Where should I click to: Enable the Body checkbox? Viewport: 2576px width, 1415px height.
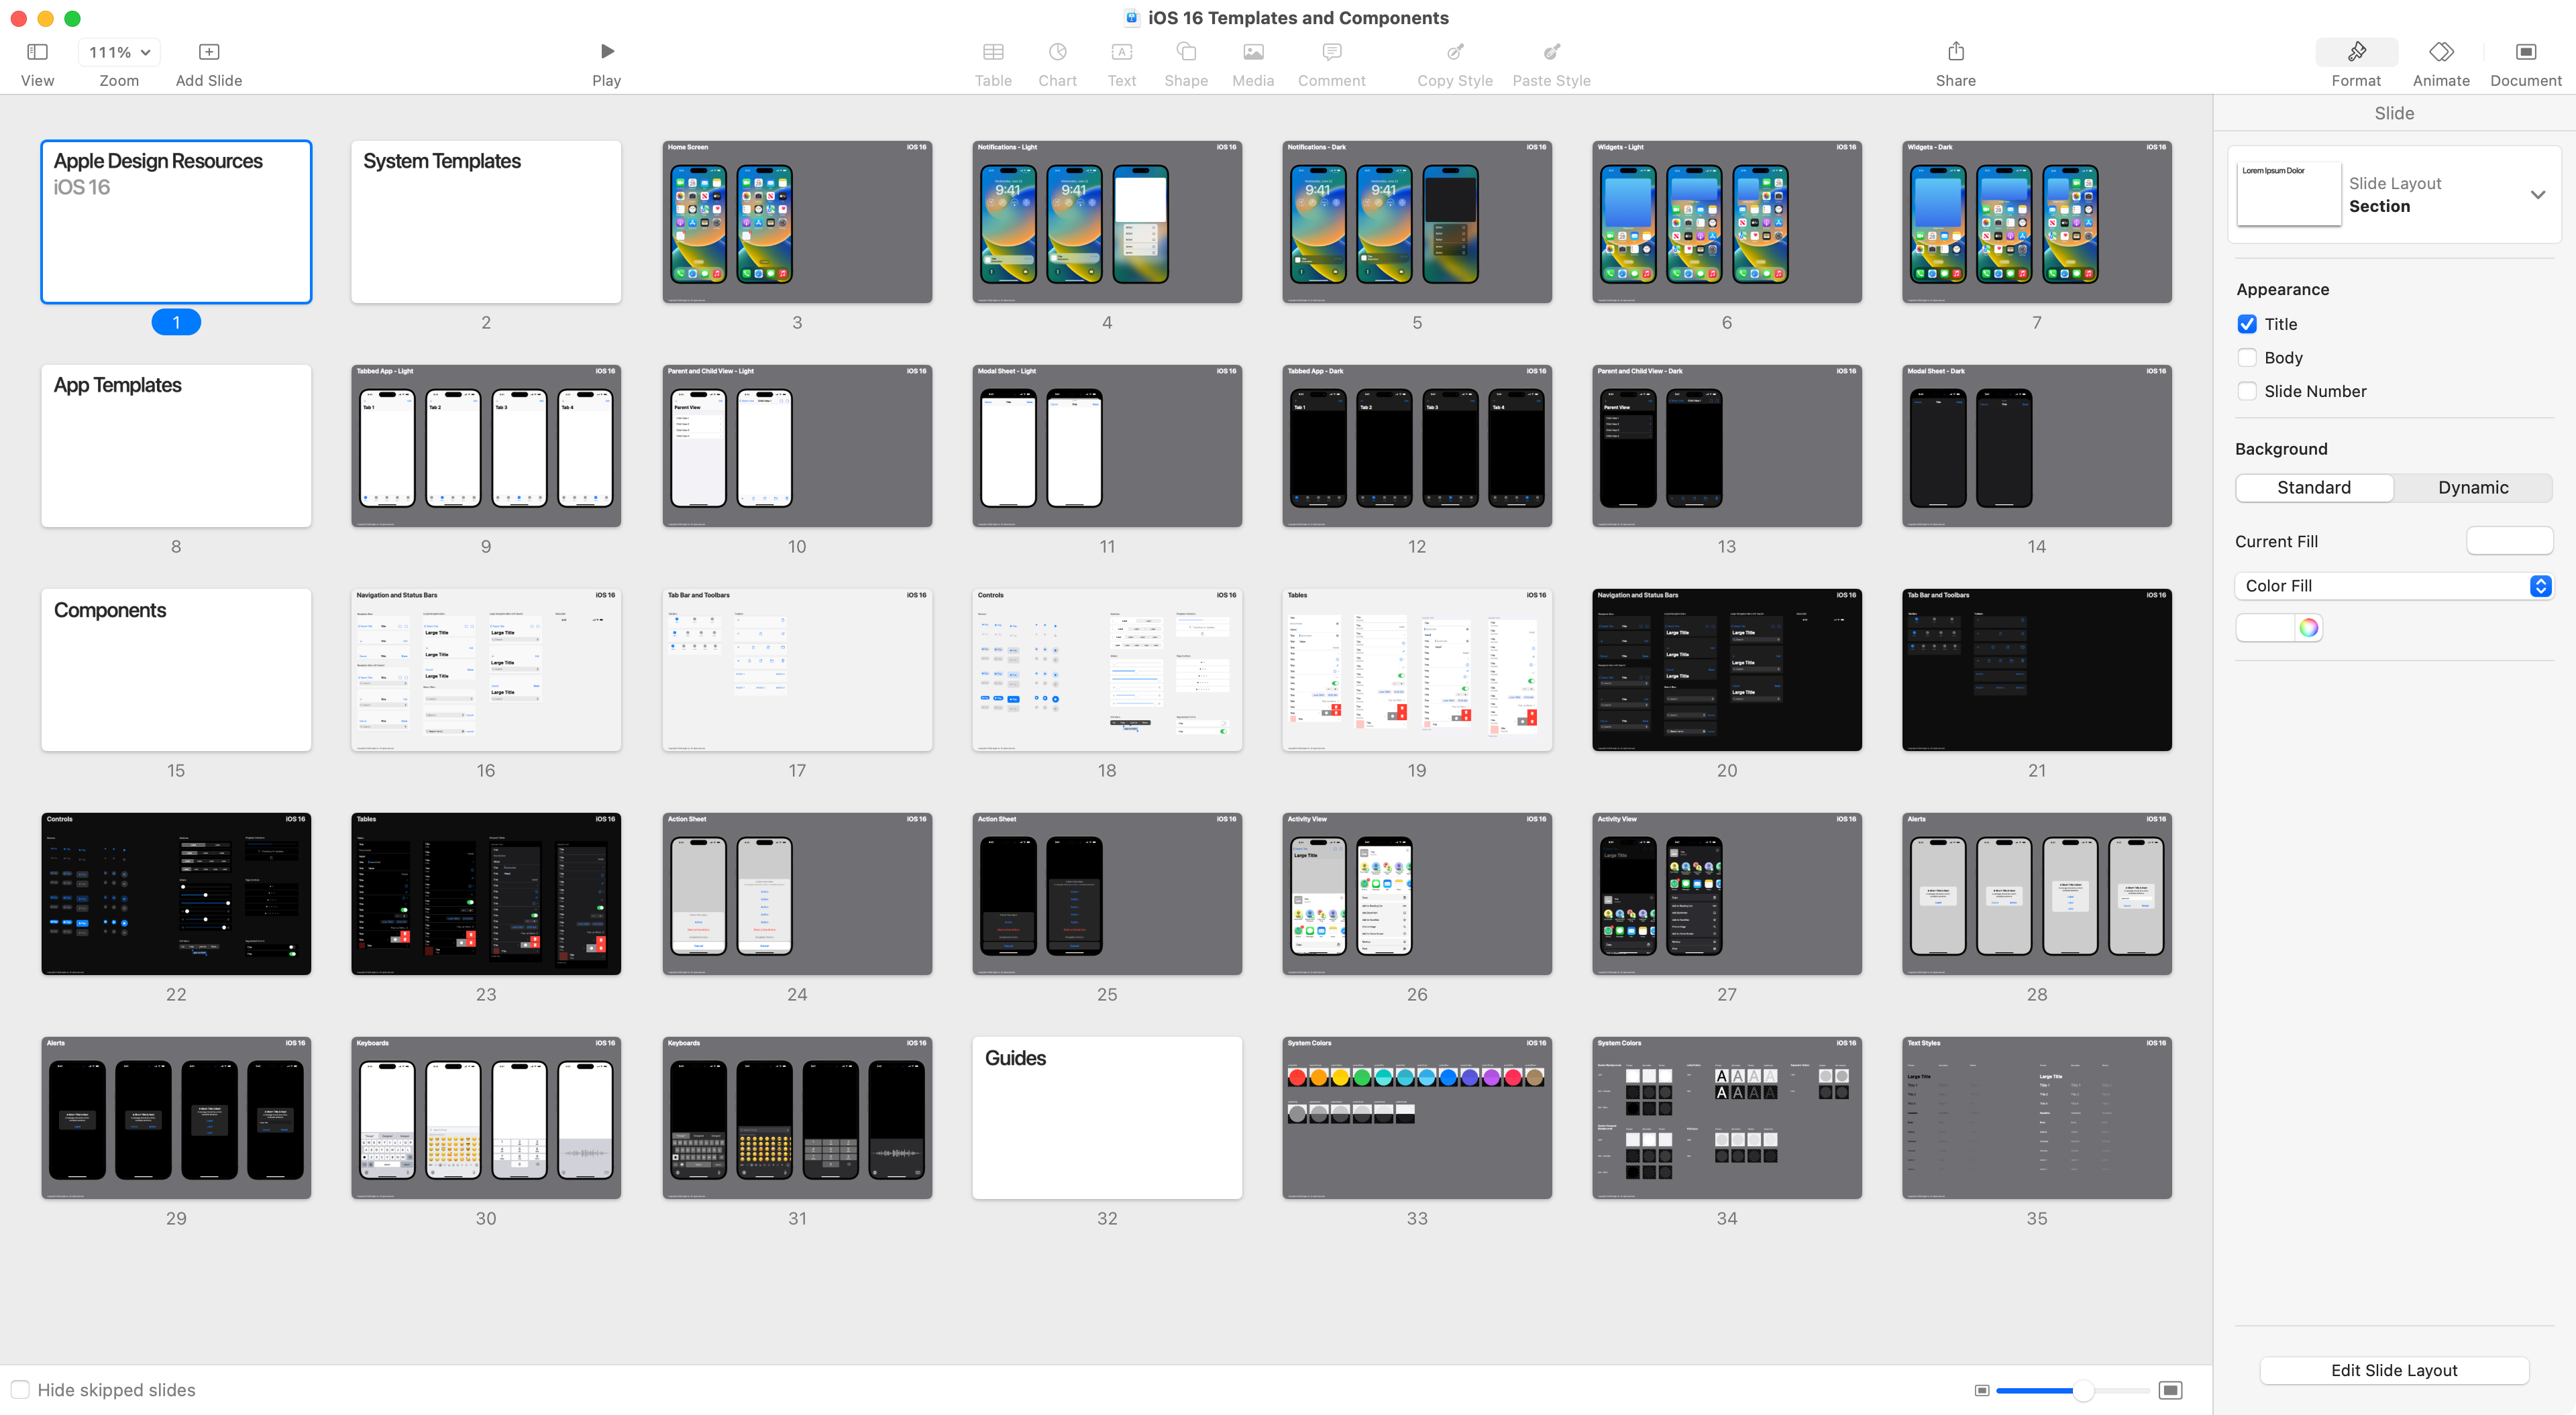[2247, 358]
